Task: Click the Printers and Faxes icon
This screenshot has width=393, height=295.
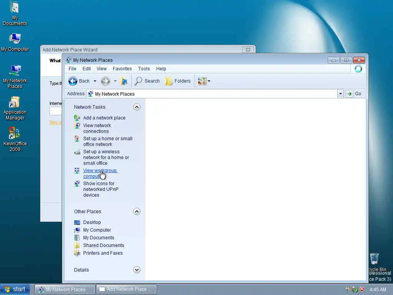Action: tap(77, 253)
